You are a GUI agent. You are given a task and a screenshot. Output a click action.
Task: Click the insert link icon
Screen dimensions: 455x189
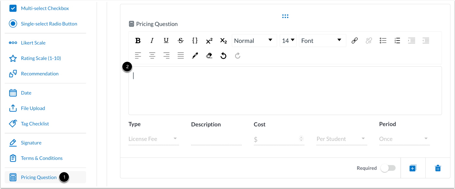(354, 40)
